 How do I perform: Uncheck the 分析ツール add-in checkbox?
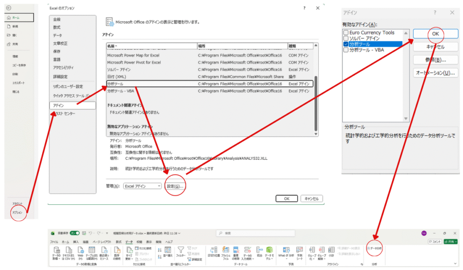(x=346, y=44)
